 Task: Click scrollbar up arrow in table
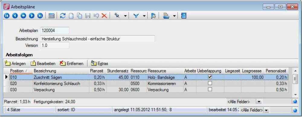(295, 71)
